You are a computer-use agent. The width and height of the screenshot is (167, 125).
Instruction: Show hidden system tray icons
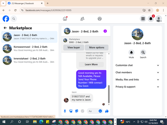pyautogui.click(x=134, y=122)
